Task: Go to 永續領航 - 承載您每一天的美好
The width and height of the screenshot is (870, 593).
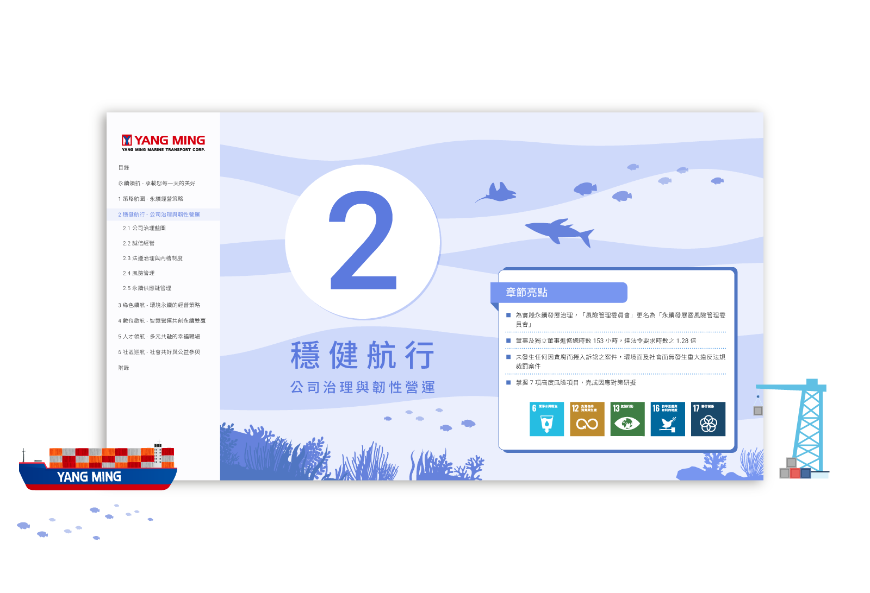Action: (157, 184)
